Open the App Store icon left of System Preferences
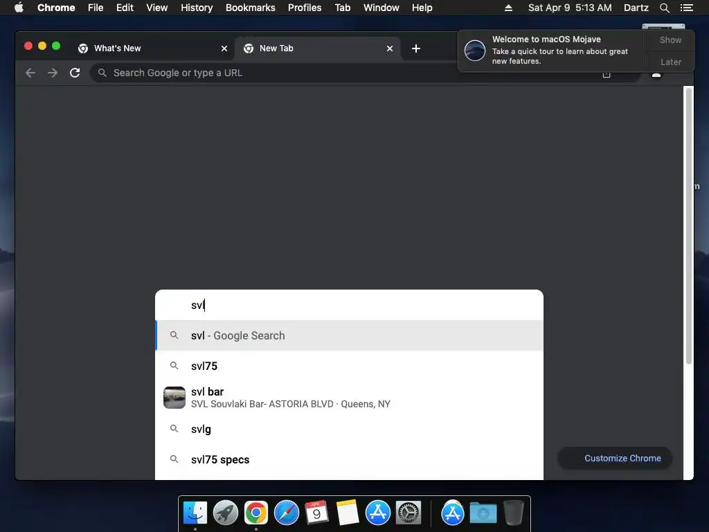The image size is (709, 532). 378,513
